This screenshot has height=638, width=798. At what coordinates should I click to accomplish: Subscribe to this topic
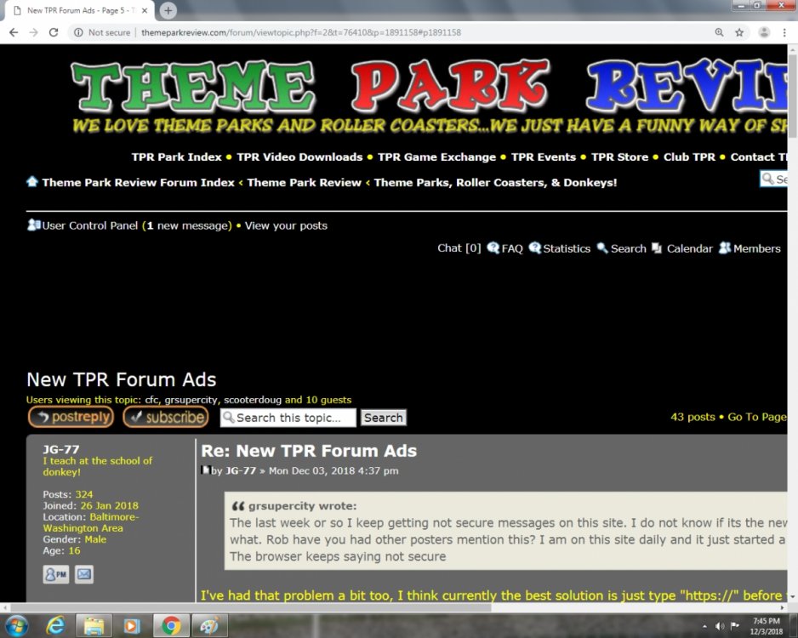165,417
